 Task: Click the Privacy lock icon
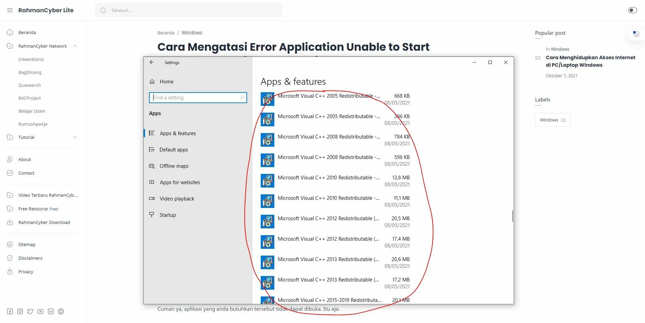click(x=10, y=272)
